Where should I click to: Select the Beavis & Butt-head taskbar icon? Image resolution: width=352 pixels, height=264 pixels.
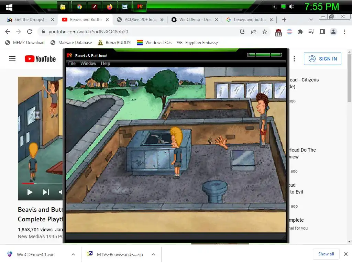140,7
